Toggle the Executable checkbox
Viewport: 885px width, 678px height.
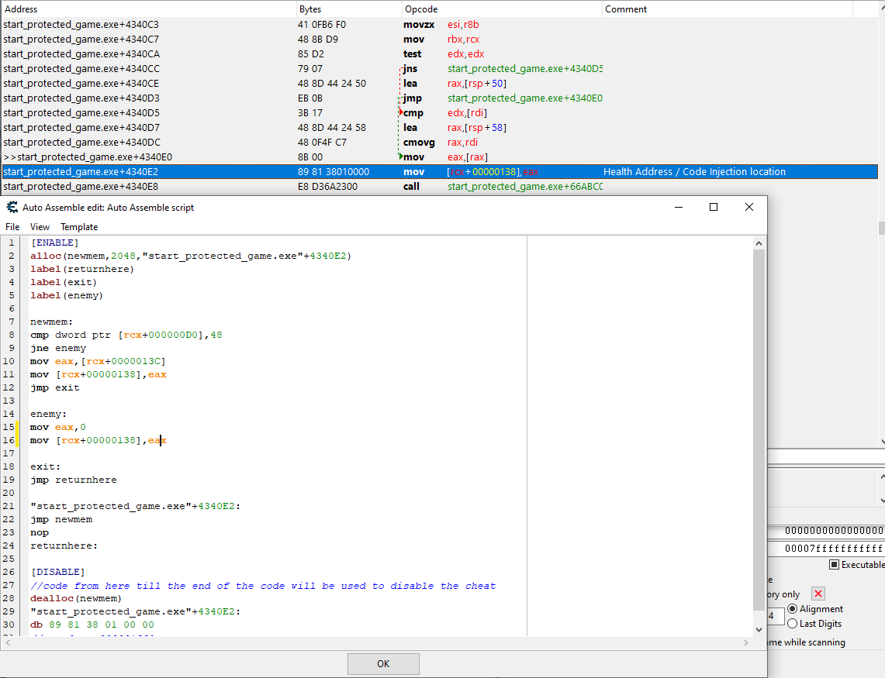[x=835, y=564]
